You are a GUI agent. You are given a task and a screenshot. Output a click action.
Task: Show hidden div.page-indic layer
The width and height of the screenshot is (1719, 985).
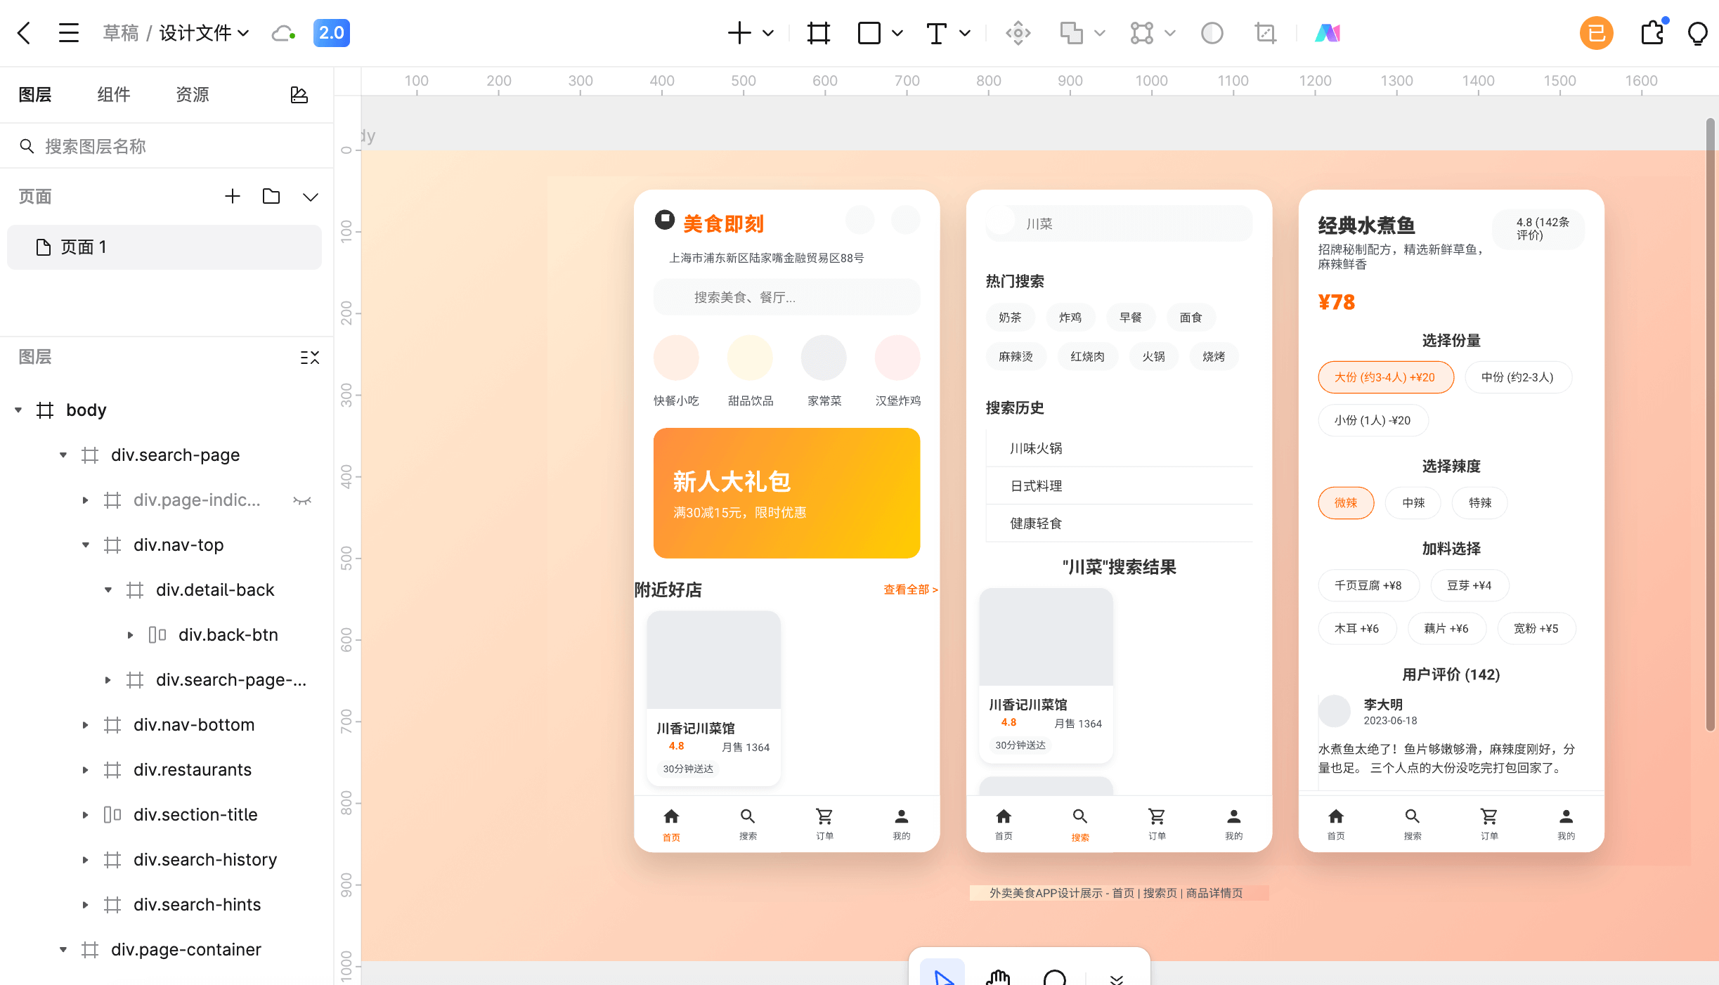(302, 500)
